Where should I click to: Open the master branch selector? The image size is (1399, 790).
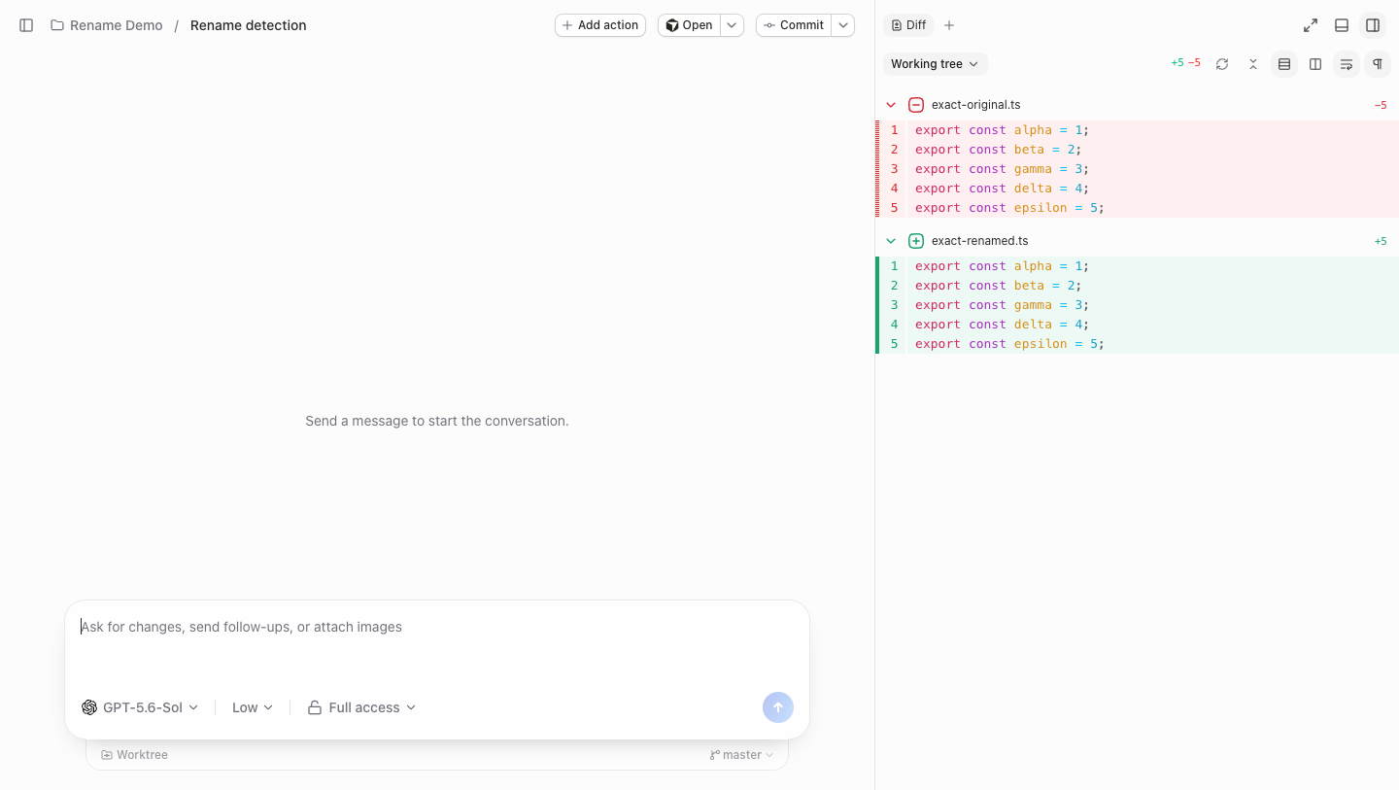point(742,755)
